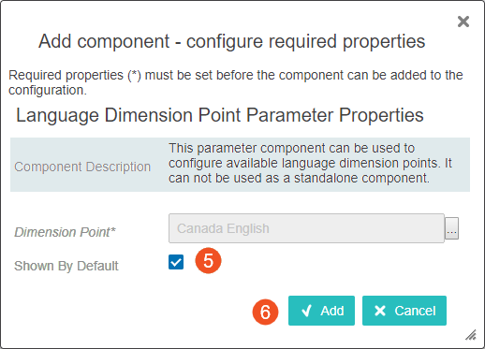485x349 pixels.
Task: Click the Dimension Point required label
Action: pos(65,232)
